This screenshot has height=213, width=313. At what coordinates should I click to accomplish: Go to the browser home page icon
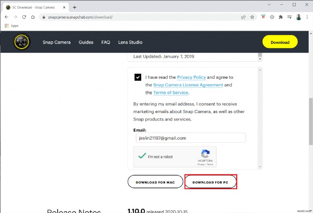(33, 17)
